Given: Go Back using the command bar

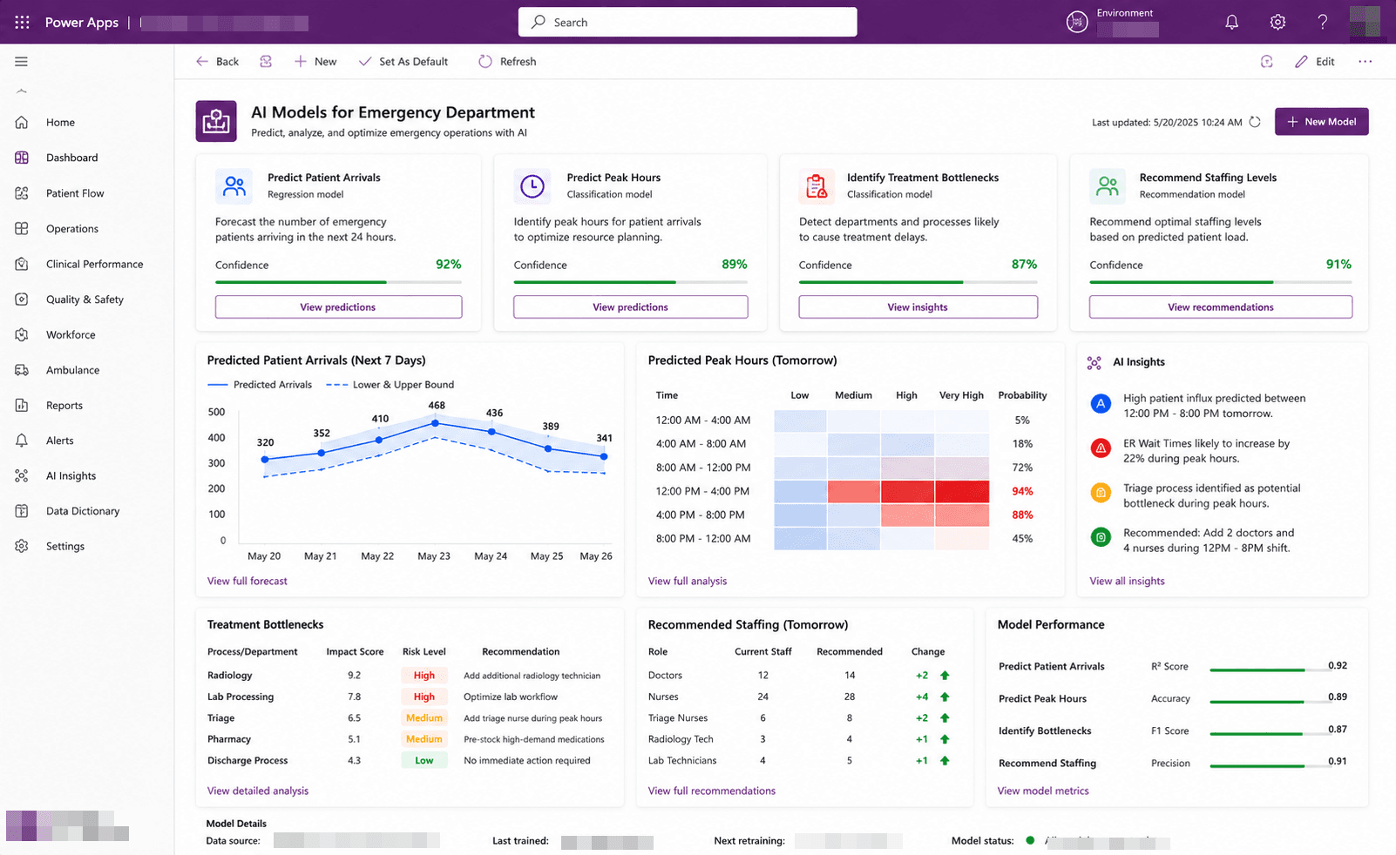Looking at the screenshot, I should click(x=217, y=62).
